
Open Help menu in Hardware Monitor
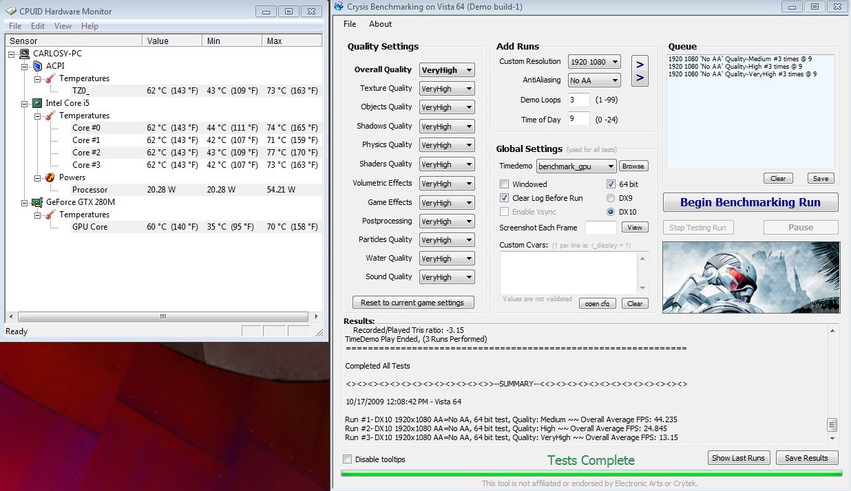point(90,26)
